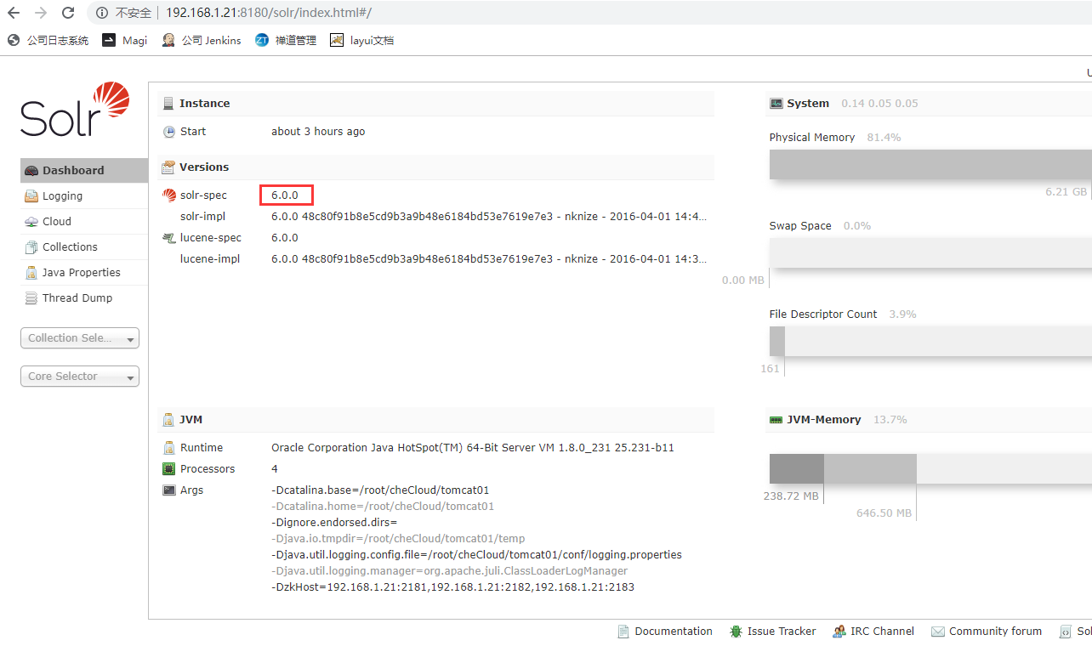Open the Documentation link

coord(673,631)
